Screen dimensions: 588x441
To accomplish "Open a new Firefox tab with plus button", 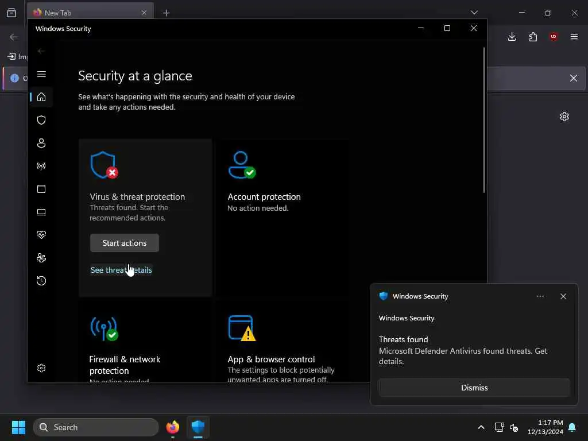I will [166, 13].
